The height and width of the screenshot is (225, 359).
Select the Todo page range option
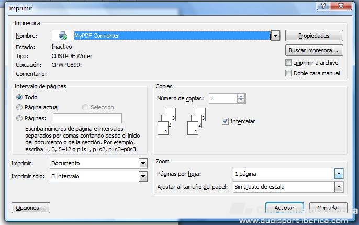(x=20, y=97)
